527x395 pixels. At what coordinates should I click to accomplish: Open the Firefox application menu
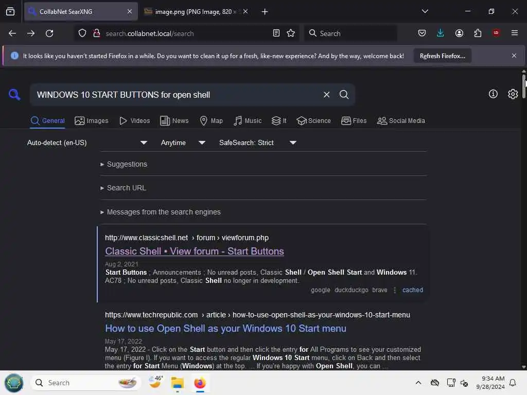(x=515, y=33)
